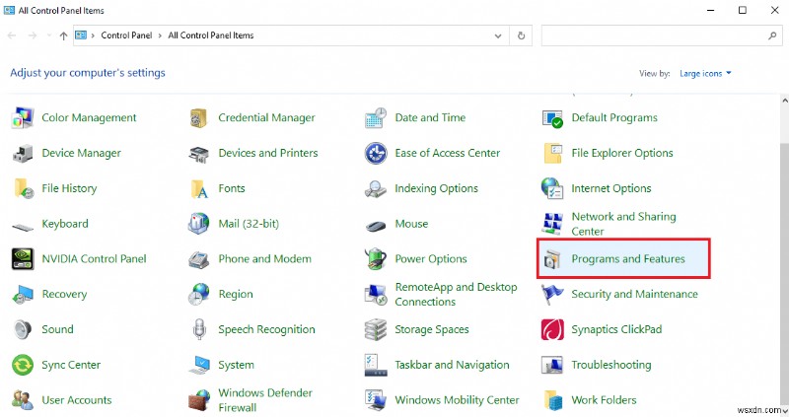Expand the address bar history dropdown
This screenshot has width=789, height=417.
click(x=498, y=35)
